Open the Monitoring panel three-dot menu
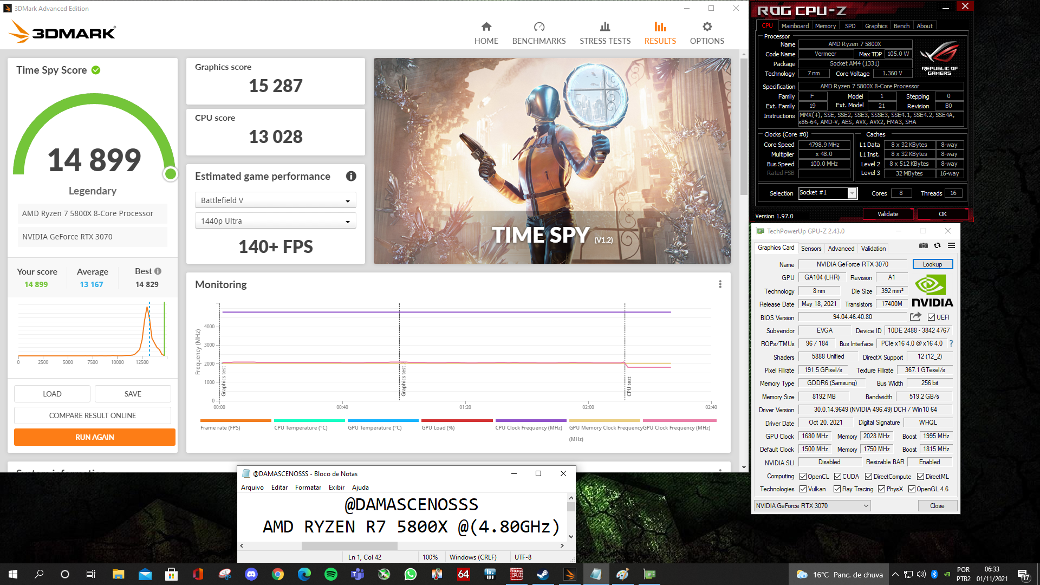The width and height of the screenshot is (1040, 585). tap(720, 284)
